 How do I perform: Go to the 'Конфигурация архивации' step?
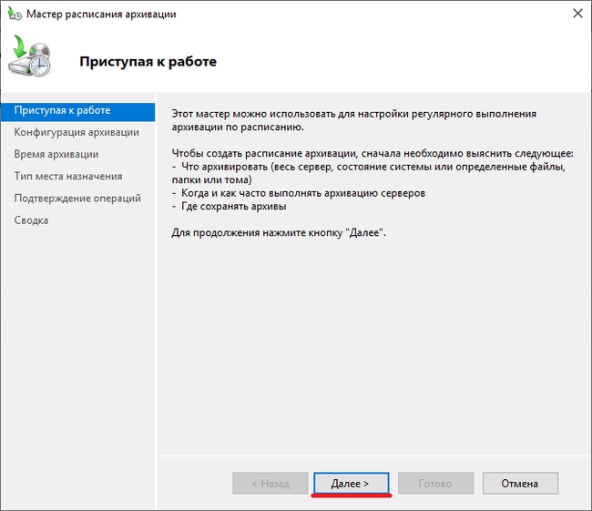click(77, 132)
